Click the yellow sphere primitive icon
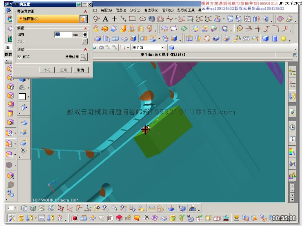The width and height of the screenshot is (302, 226). coord(283,39)
